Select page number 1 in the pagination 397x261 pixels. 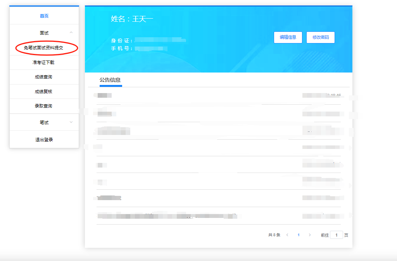(299, 235)
